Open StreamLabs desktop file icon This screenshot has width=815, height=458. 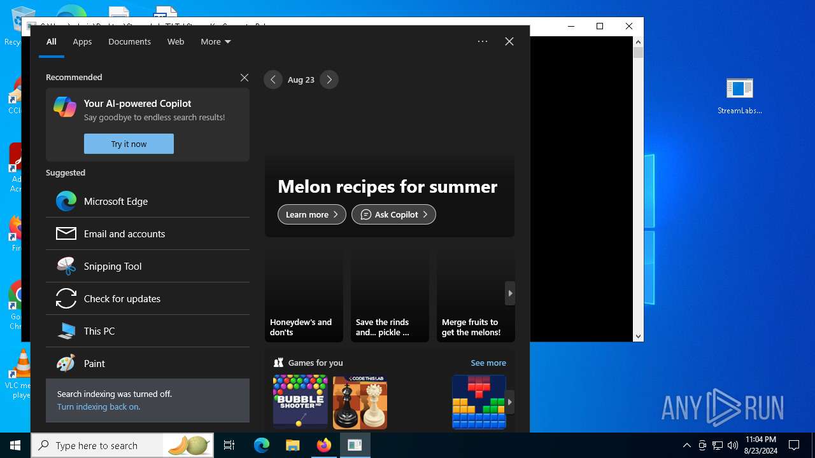[740, 95]
